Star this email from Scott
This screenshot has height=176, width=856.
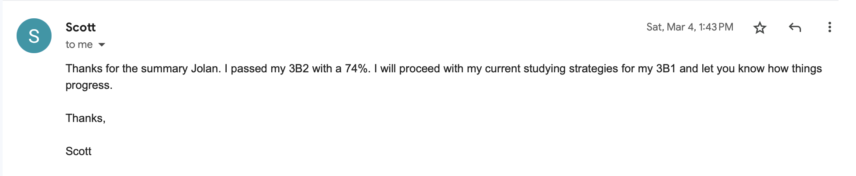coord(760,28)
